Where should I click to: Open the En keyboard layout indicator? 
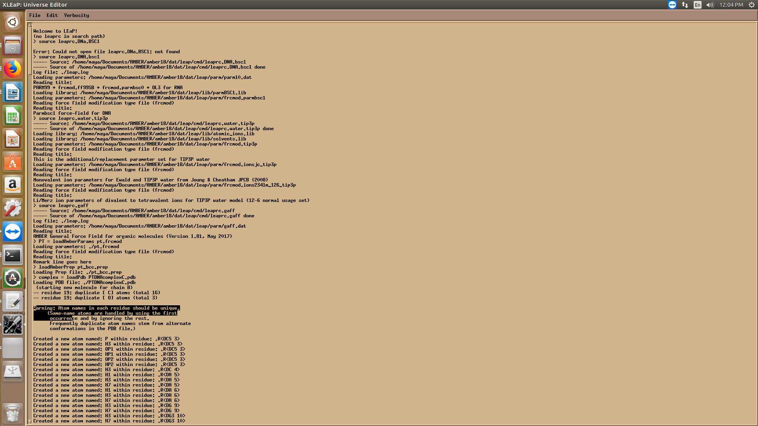[698, 5]
